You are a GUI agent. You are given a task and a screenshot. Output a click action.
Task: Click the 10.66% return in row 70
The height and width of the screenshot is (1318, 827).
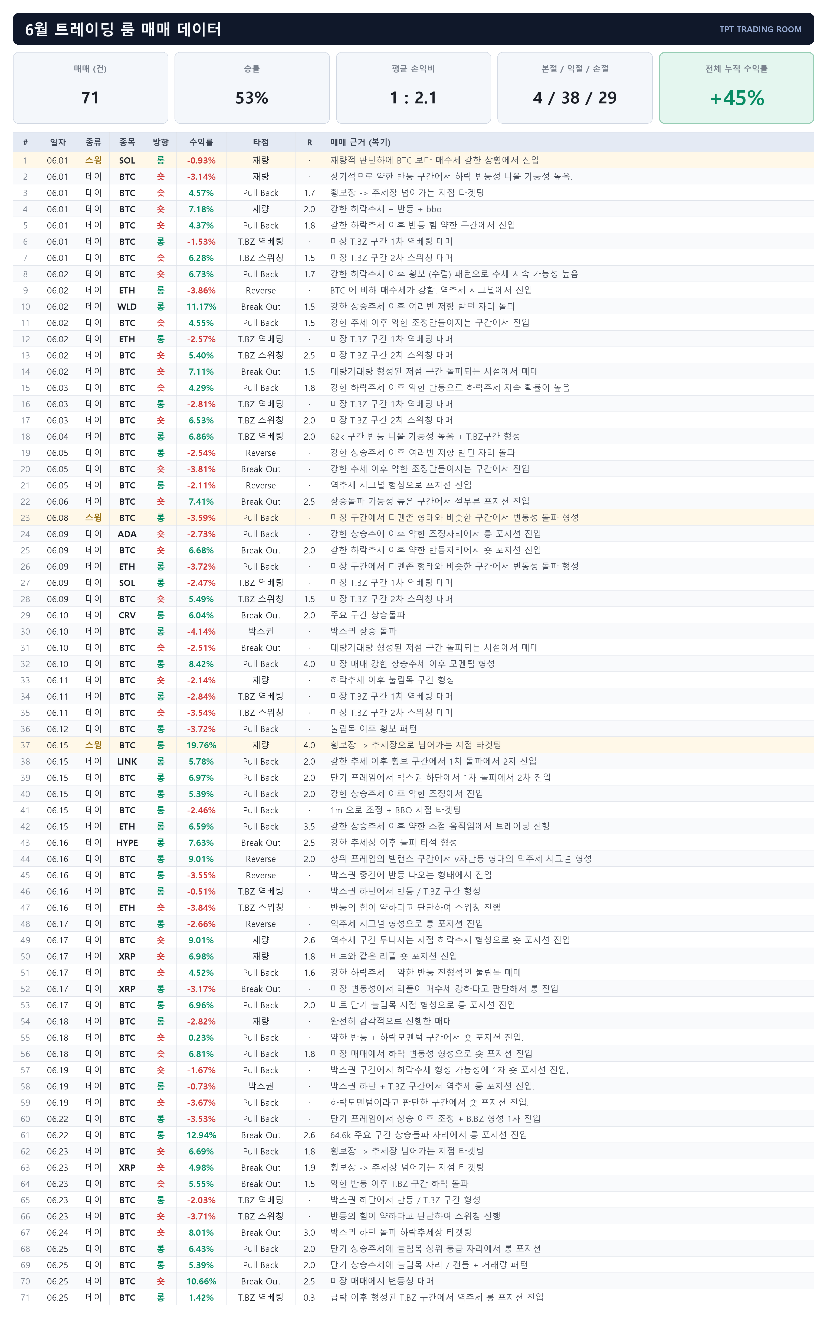[201, 1281]
